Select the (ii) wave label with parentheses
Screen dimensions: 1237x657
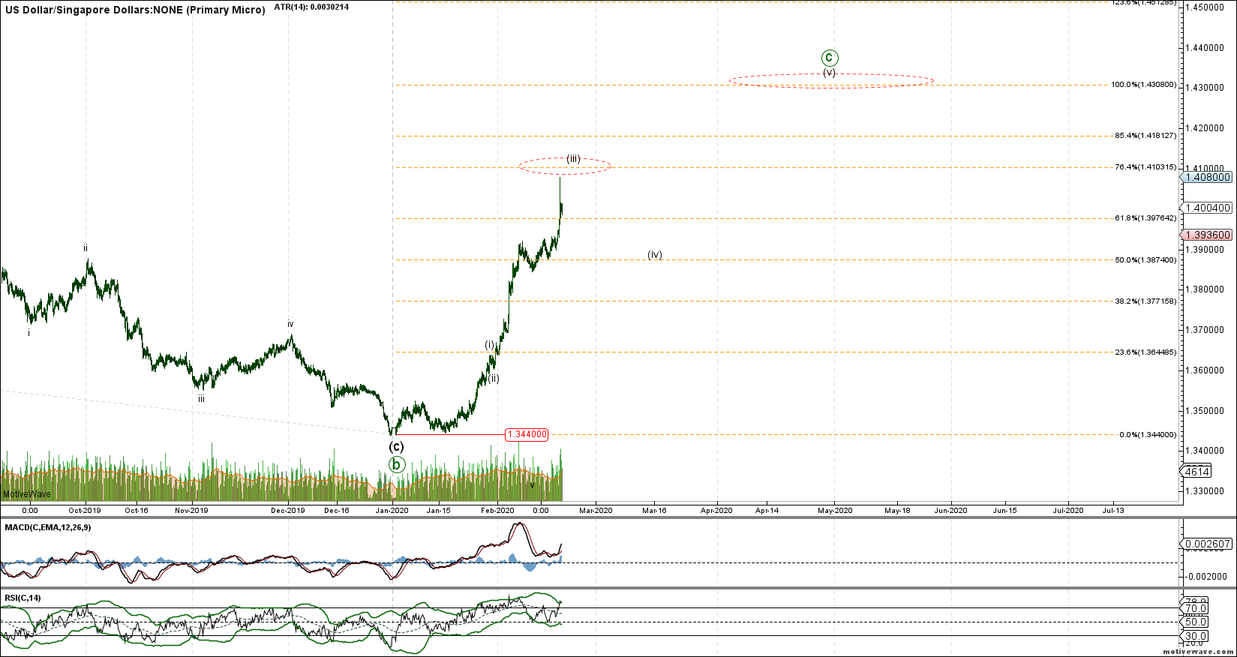point(494,379)
